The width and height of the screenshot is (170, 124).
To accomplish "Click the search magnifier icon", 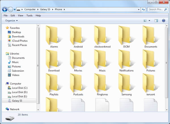I will [165, 10].
